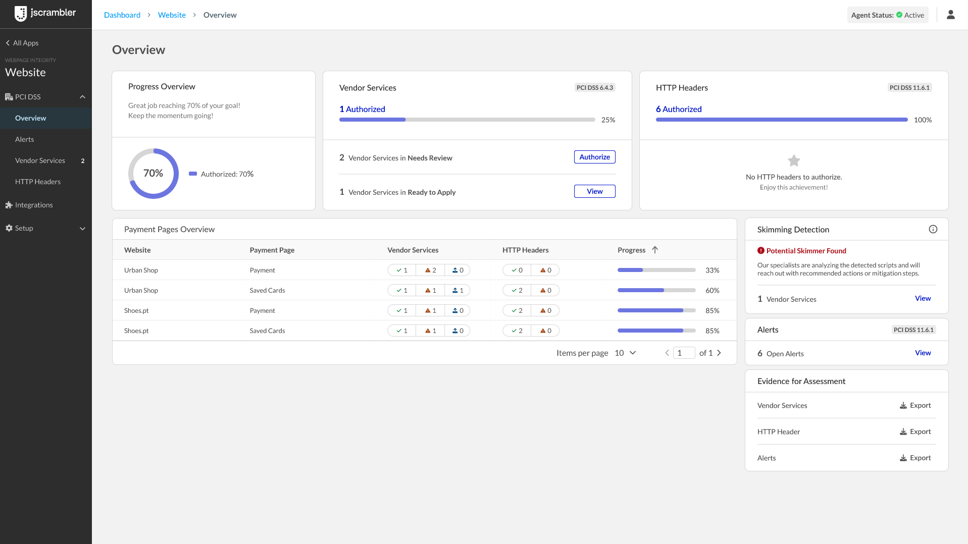968x544 pixels.
Task: Click the Dashboard breadcrumb link
Action: coord(122,15)
